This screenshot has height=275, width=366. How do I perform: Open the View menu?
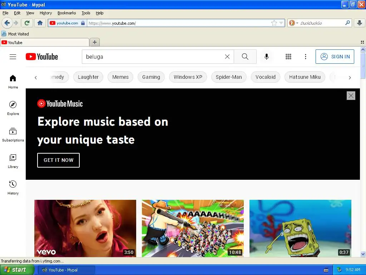pyautogui.click(x=30, y=13)
